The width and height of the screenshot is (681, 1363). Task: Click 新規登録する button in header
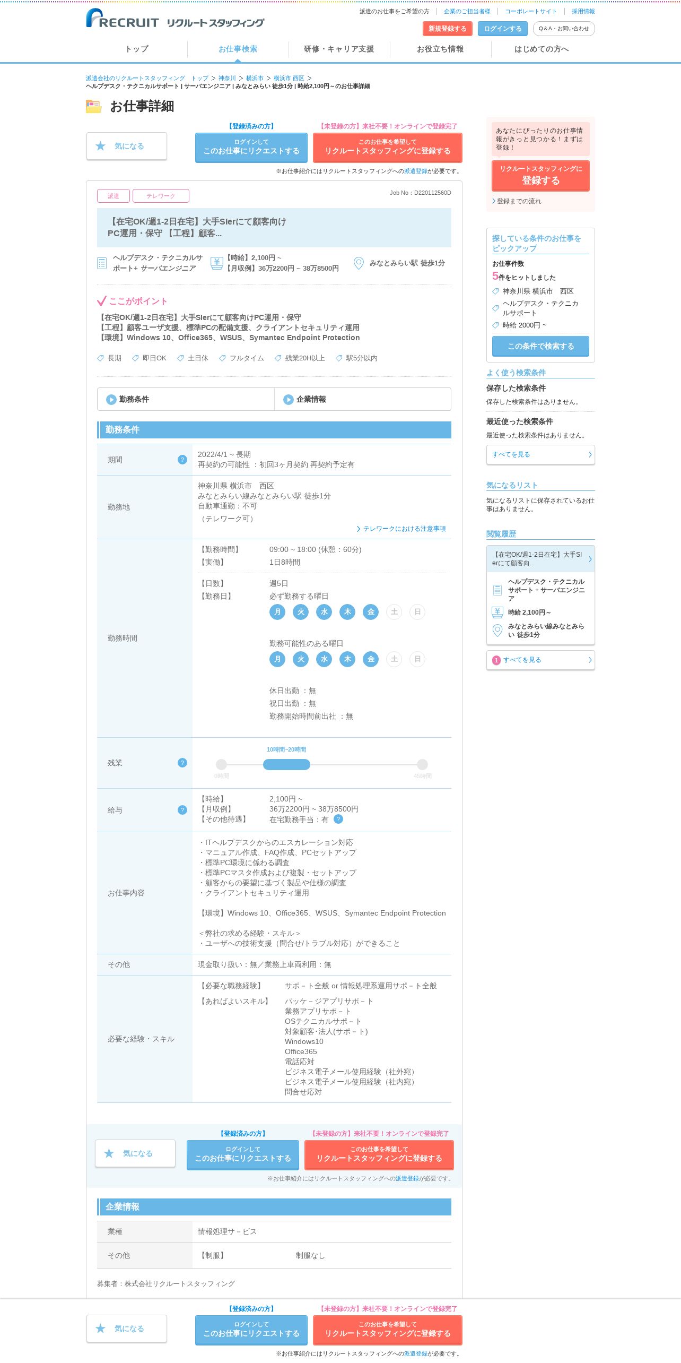click(x=448, y=29)
